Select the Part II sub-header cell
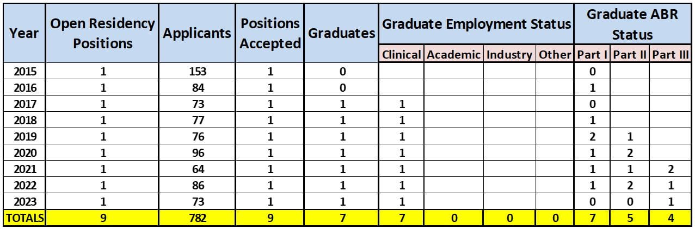 pos(631,54)
